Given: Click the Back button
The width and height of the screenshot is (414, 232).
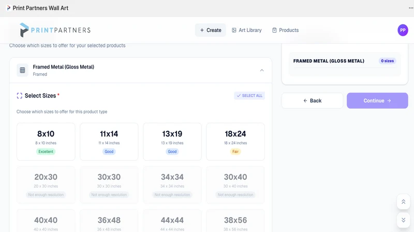Looking at the screenshot, I should click(x=313, y=101).
